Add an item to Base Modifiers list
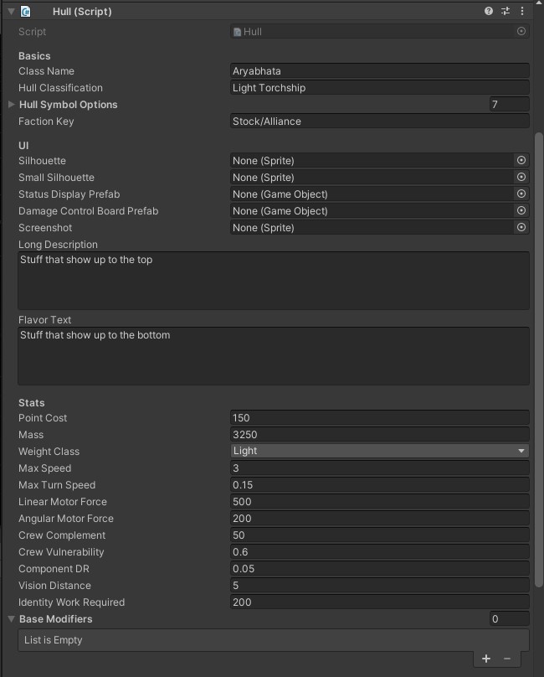The width and height of the screenshot is (544, 677). pyautogui.click(x=486, y=659)
